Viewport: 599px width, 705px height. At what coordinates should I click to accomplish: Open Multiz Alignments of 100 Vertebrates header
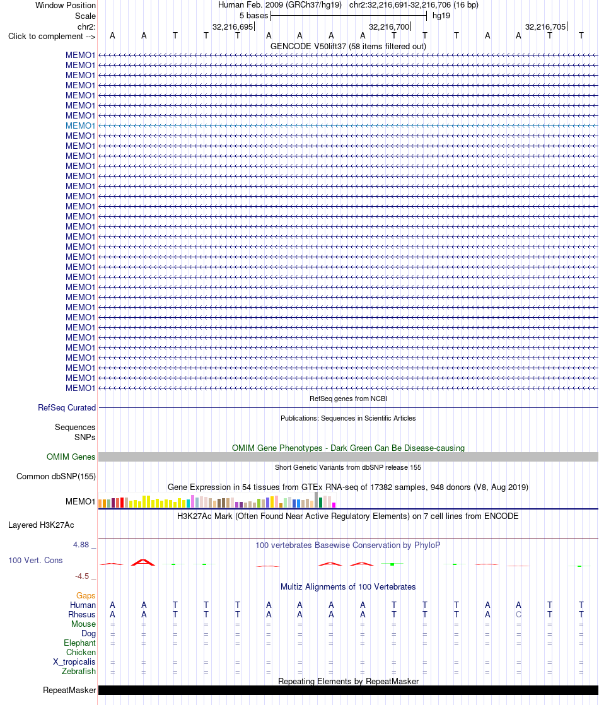pos(348,587)
